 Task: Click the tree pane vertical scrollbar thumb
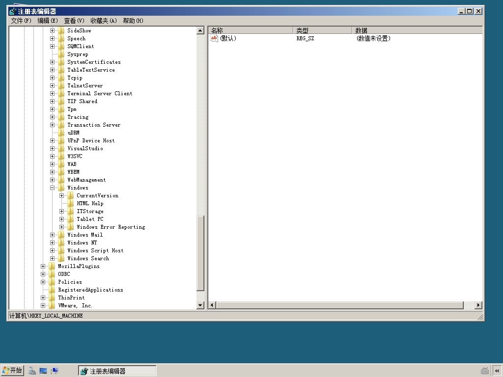(200, 253)
